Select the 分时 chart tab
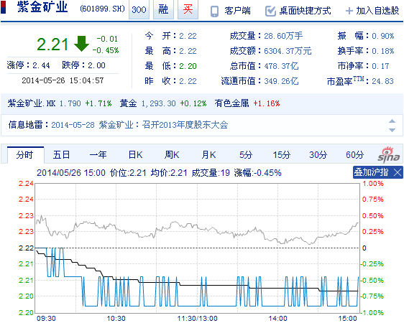The image size is (404, 323). click(25, 155)
